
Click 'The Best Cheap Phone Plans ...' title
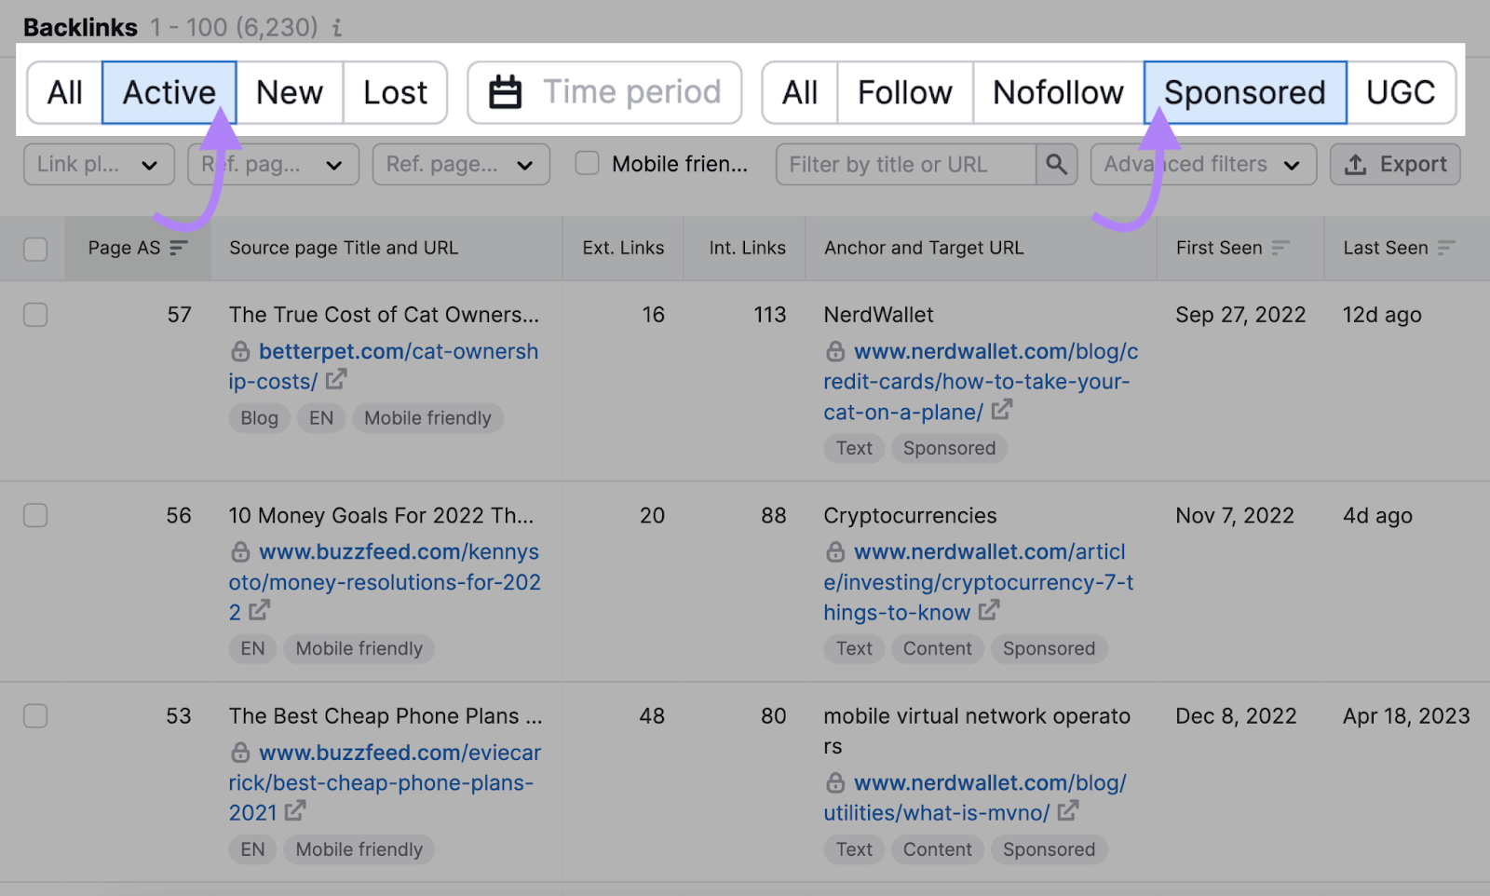[x=386, y=715]
